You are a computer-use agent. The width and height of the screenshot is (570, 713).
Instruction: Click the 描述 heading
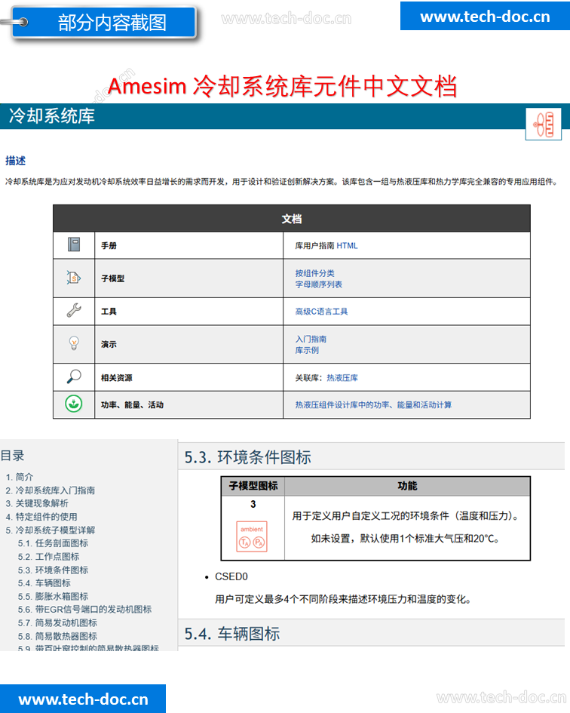click(x=15, y=161)
